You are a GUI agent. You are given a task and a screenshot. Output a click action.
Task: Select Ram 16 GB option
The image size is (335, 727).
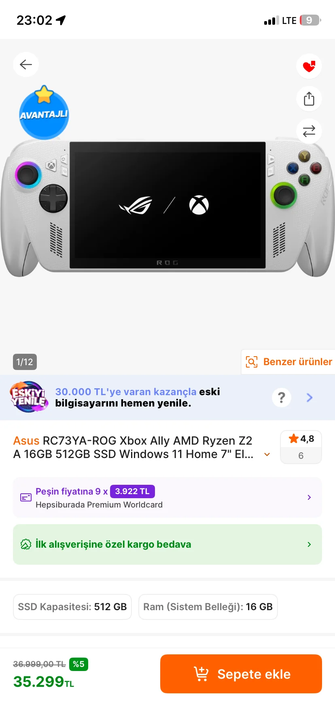pyautogui.click(x=208, y=607)
